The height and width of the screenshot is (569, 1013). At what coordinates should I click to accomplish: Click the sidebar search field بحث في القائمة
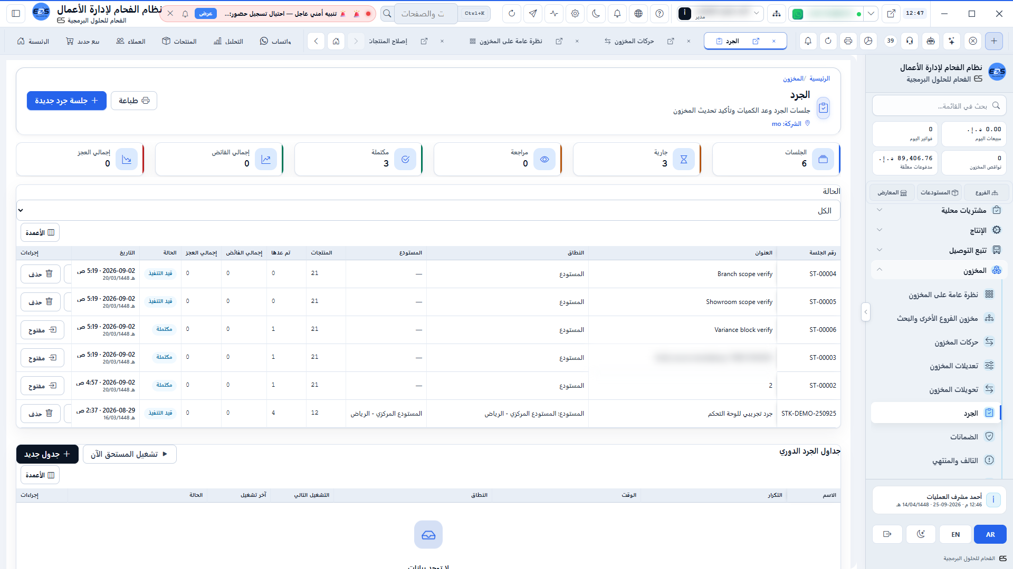[x=939, y=106]
